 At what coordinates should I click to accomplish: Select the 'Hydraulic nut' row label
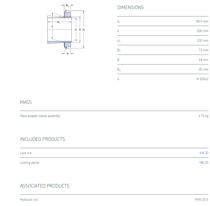tap(29, 199)
